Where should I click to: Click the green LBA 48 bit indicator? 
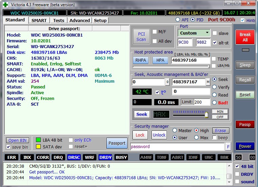(38, 140)
